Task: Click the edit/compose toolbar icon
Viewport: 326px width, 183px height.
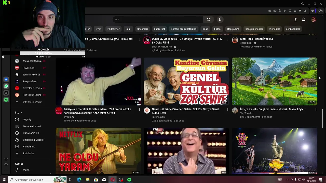Action: pos(269,11)
